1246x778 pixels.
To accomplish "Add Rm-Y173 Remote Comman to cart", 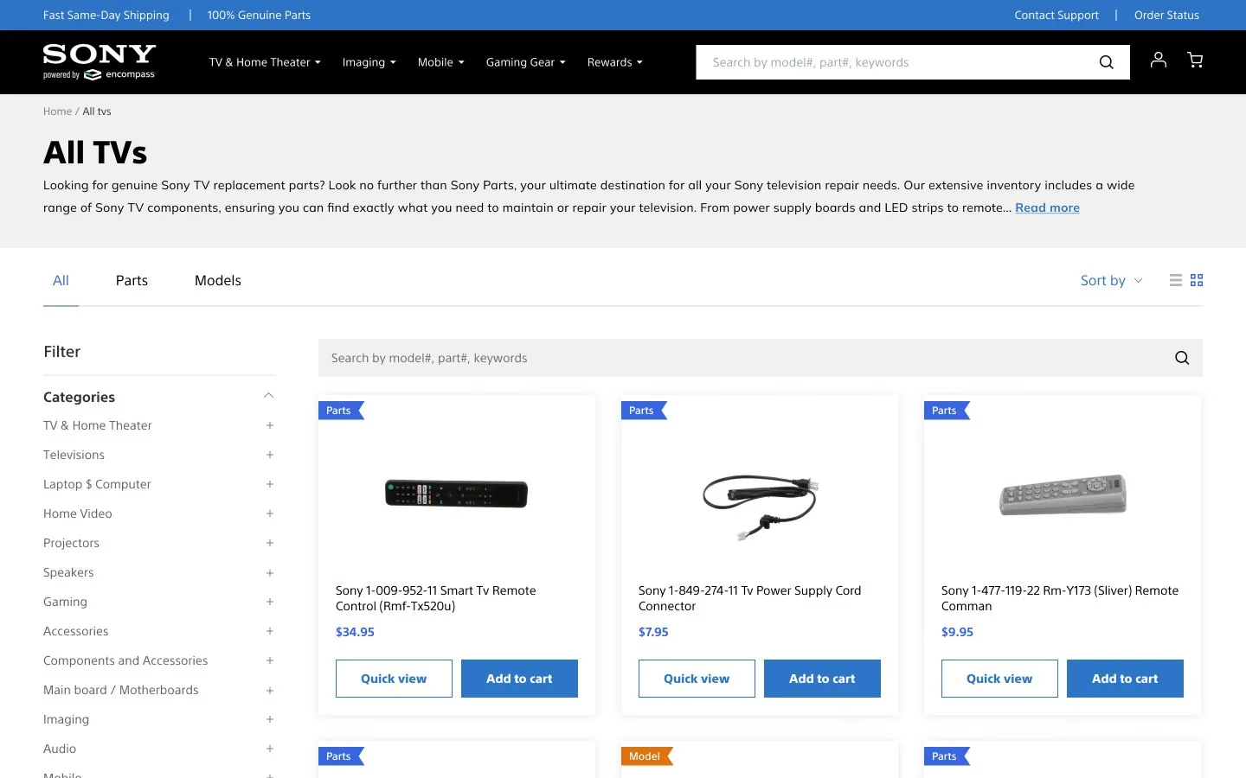I will [1125, 679].
